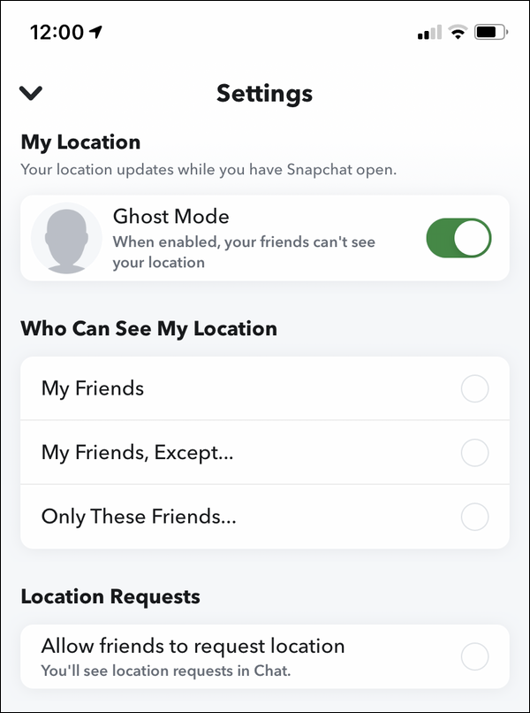530x713 pixels.
Task: Tap the Ghost Mode description text
Action: [244, 252]
